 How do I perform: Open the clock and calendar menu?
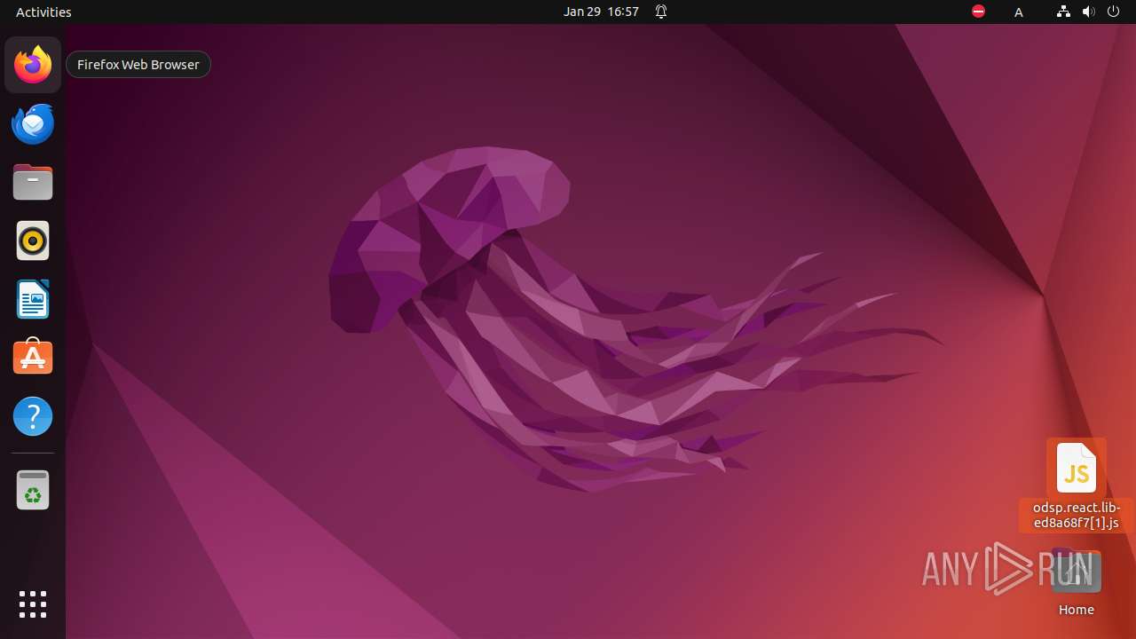tap(601, 12)
